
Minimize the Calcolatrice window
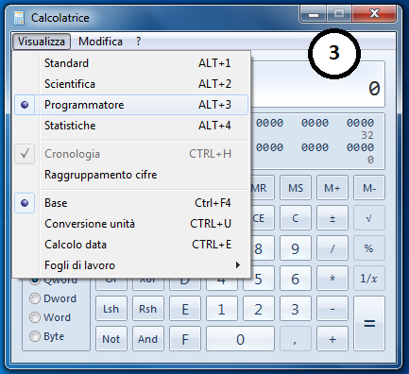click(314, 14)
